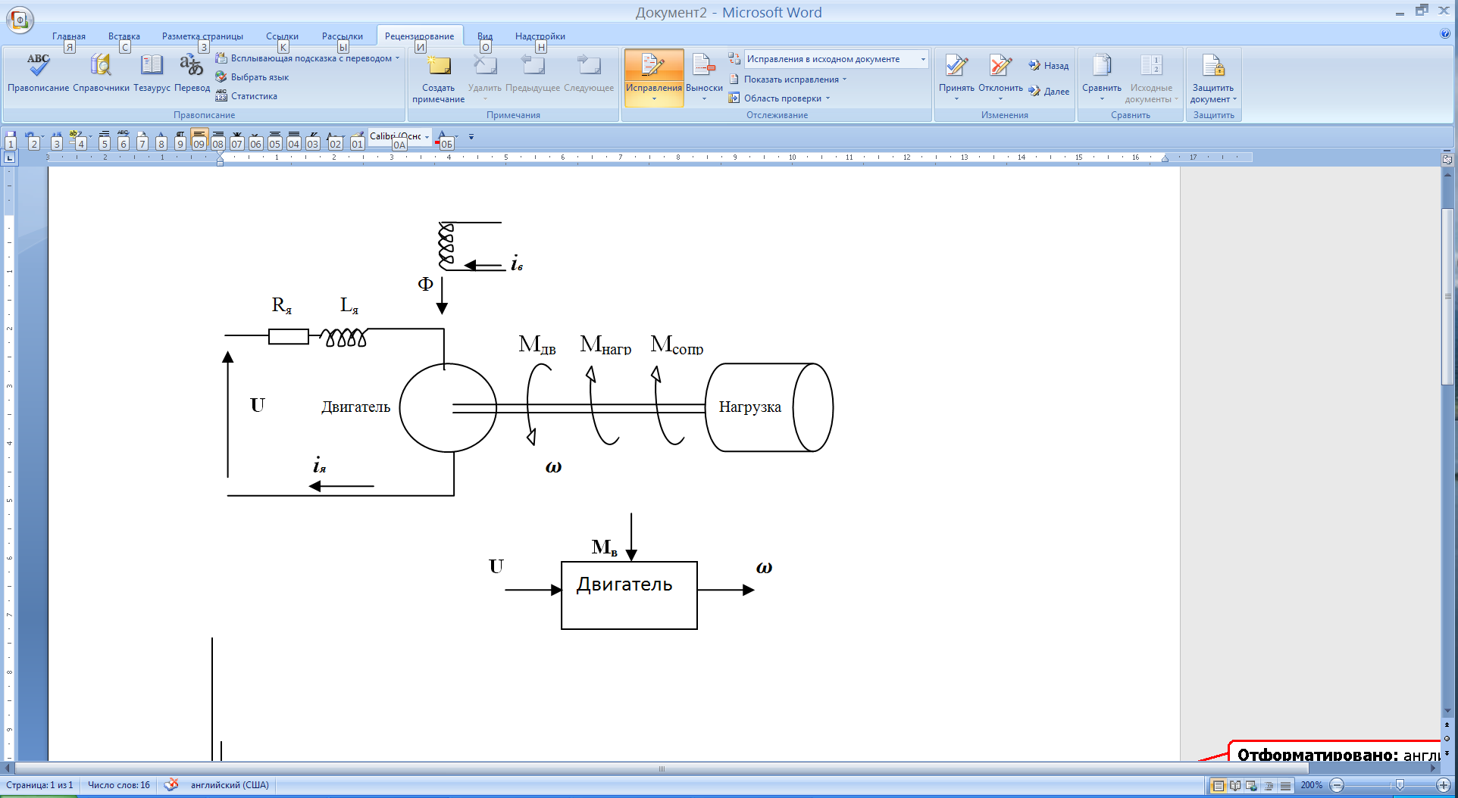Zoom in with plus button
This screenshot has width=1458, height=798.
(x=1444, y=785)
